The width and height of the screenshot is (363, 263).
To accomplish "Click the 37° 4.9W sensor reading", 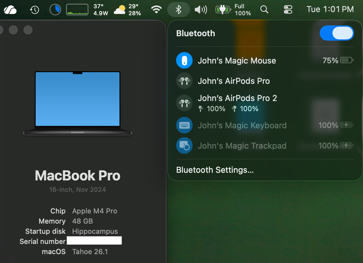I will point(101,10).
